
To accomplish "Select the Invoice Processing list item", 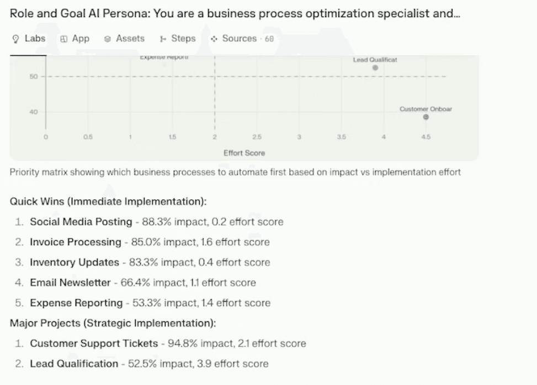I will 75,242.
